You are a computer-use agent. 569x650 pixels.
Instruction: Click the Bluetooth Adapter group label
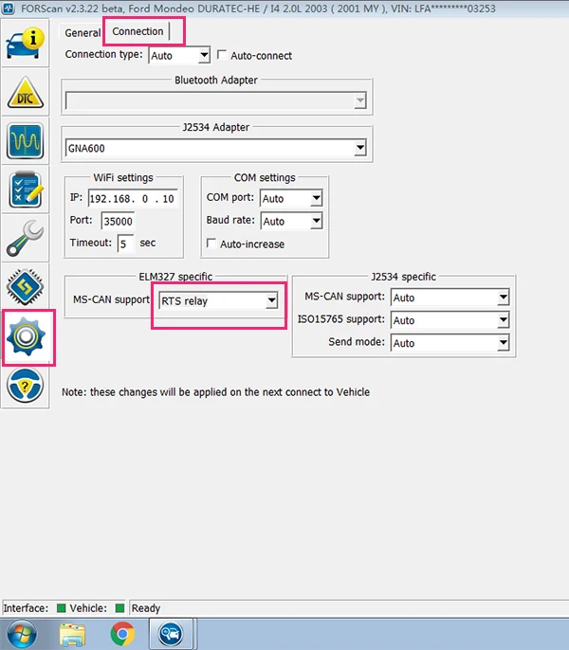coord(216,80)
